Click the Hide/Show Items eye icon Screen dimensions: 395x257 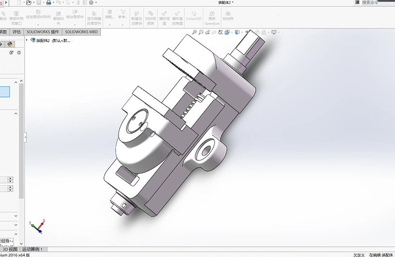(x=248, y=32)
